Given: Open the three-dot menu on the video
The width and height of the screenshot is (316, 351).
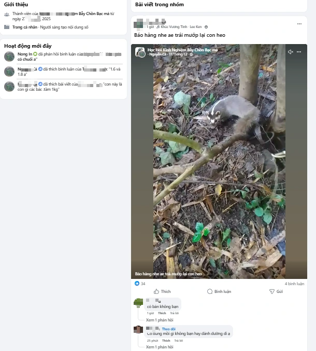Looking at the screenshot, I should (x=299, y=52).
